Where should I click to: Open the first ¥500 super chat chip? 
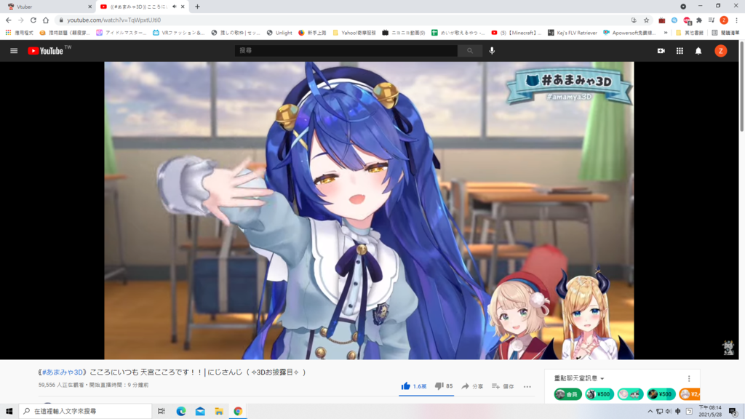point(599,394)
